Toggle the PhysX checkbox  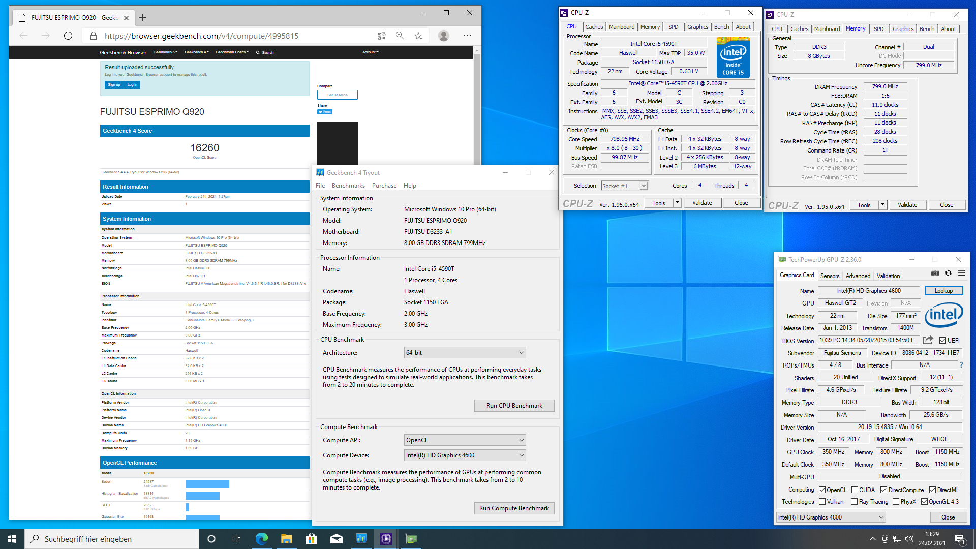click(x=896, y=502)
